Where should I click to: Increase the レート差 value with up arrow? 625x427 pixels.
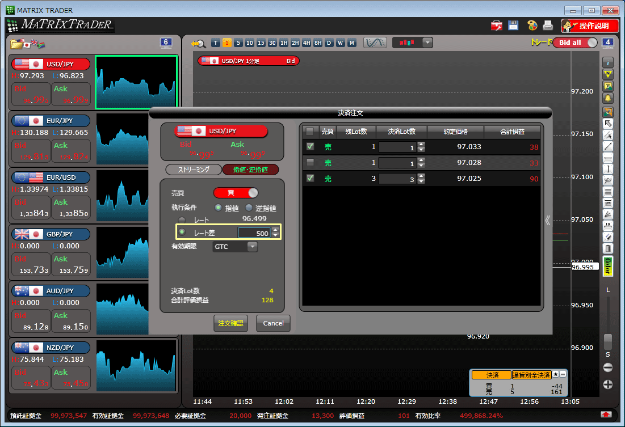[275, 230]
